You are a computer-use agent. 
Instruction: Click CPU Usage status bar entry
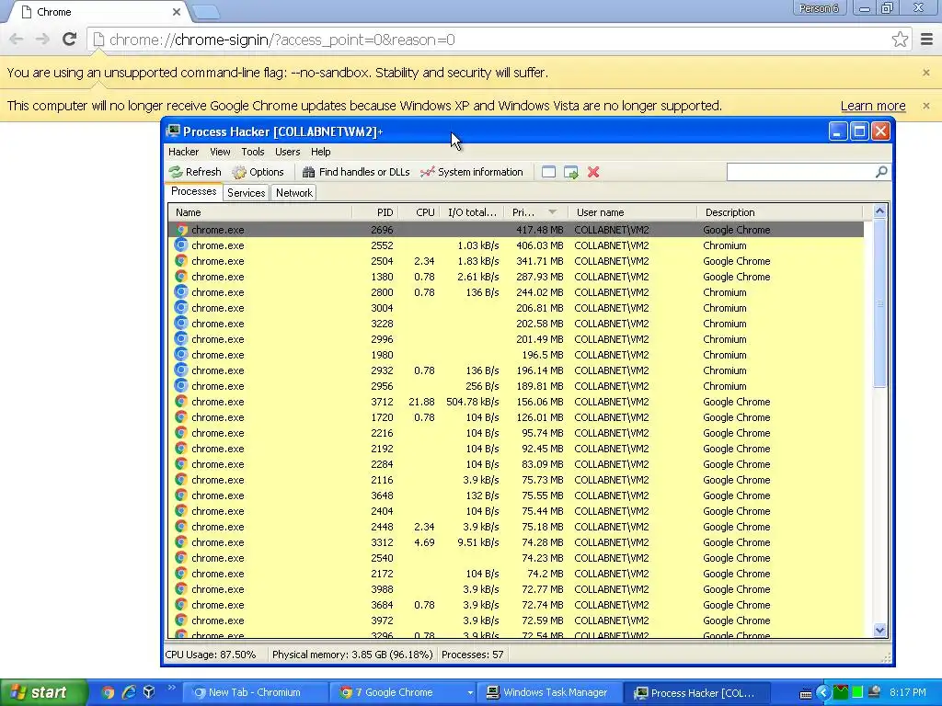[211, 655]
